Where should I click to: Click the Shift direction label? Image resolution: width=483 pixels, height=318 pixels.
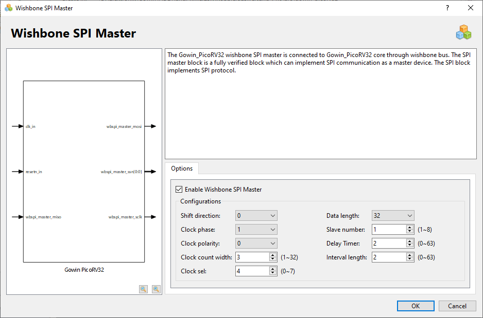[x=200, y=216]
